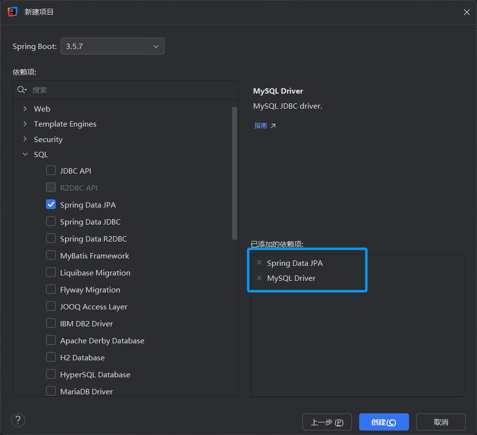Click the IntelliJ IDEA logo icon
Image resolution: width=477 pixels, height=435 pixels.
[x=12, y=12]
